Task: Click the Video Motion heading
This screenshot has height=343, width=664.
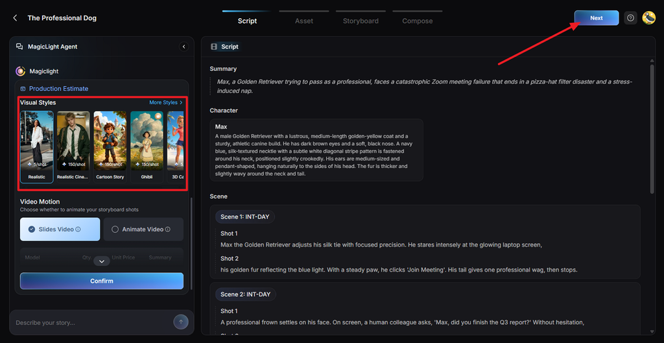Action: [40, 202]
